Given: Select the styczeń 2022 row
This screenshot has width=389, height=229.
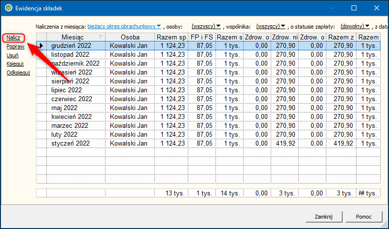Looking at the screenshot, I should [x=70, y=143].
